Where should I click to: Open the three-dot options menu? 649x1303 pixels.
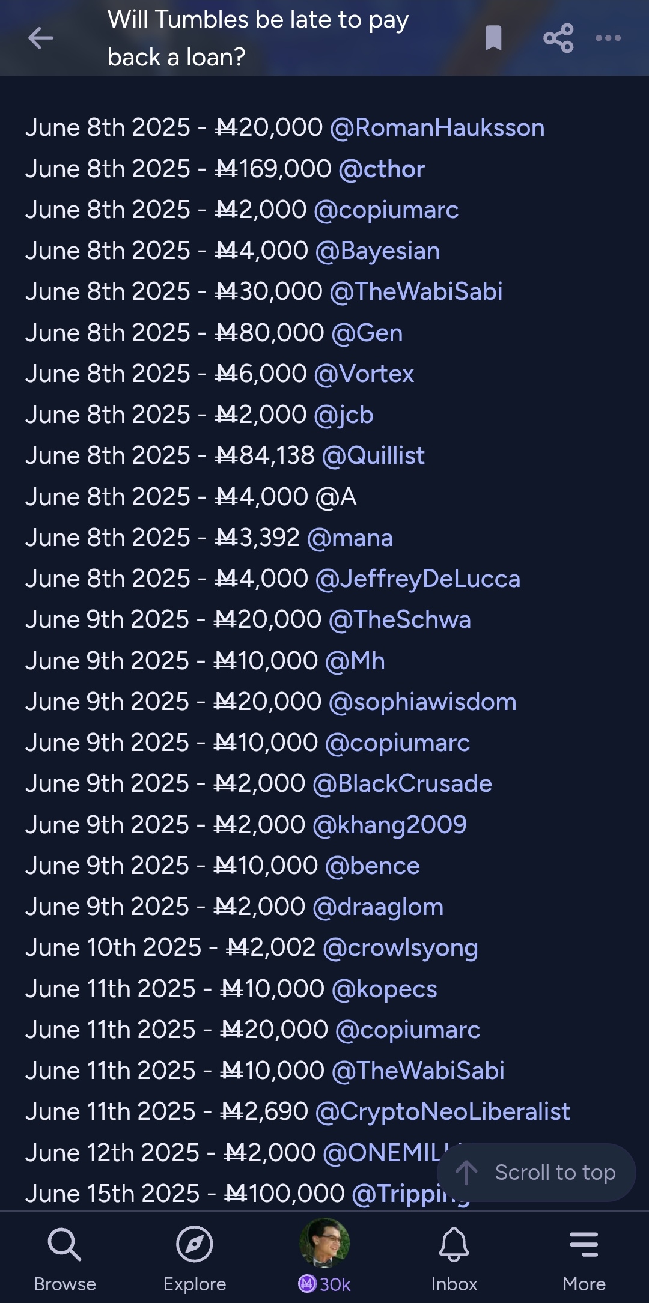pos(608,38)
